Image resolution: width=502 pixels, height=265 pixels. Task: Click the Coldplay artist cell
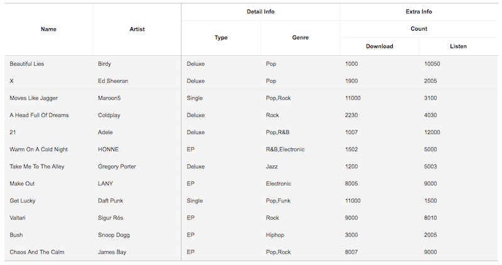pyautogui.click(x=110, y=115)
